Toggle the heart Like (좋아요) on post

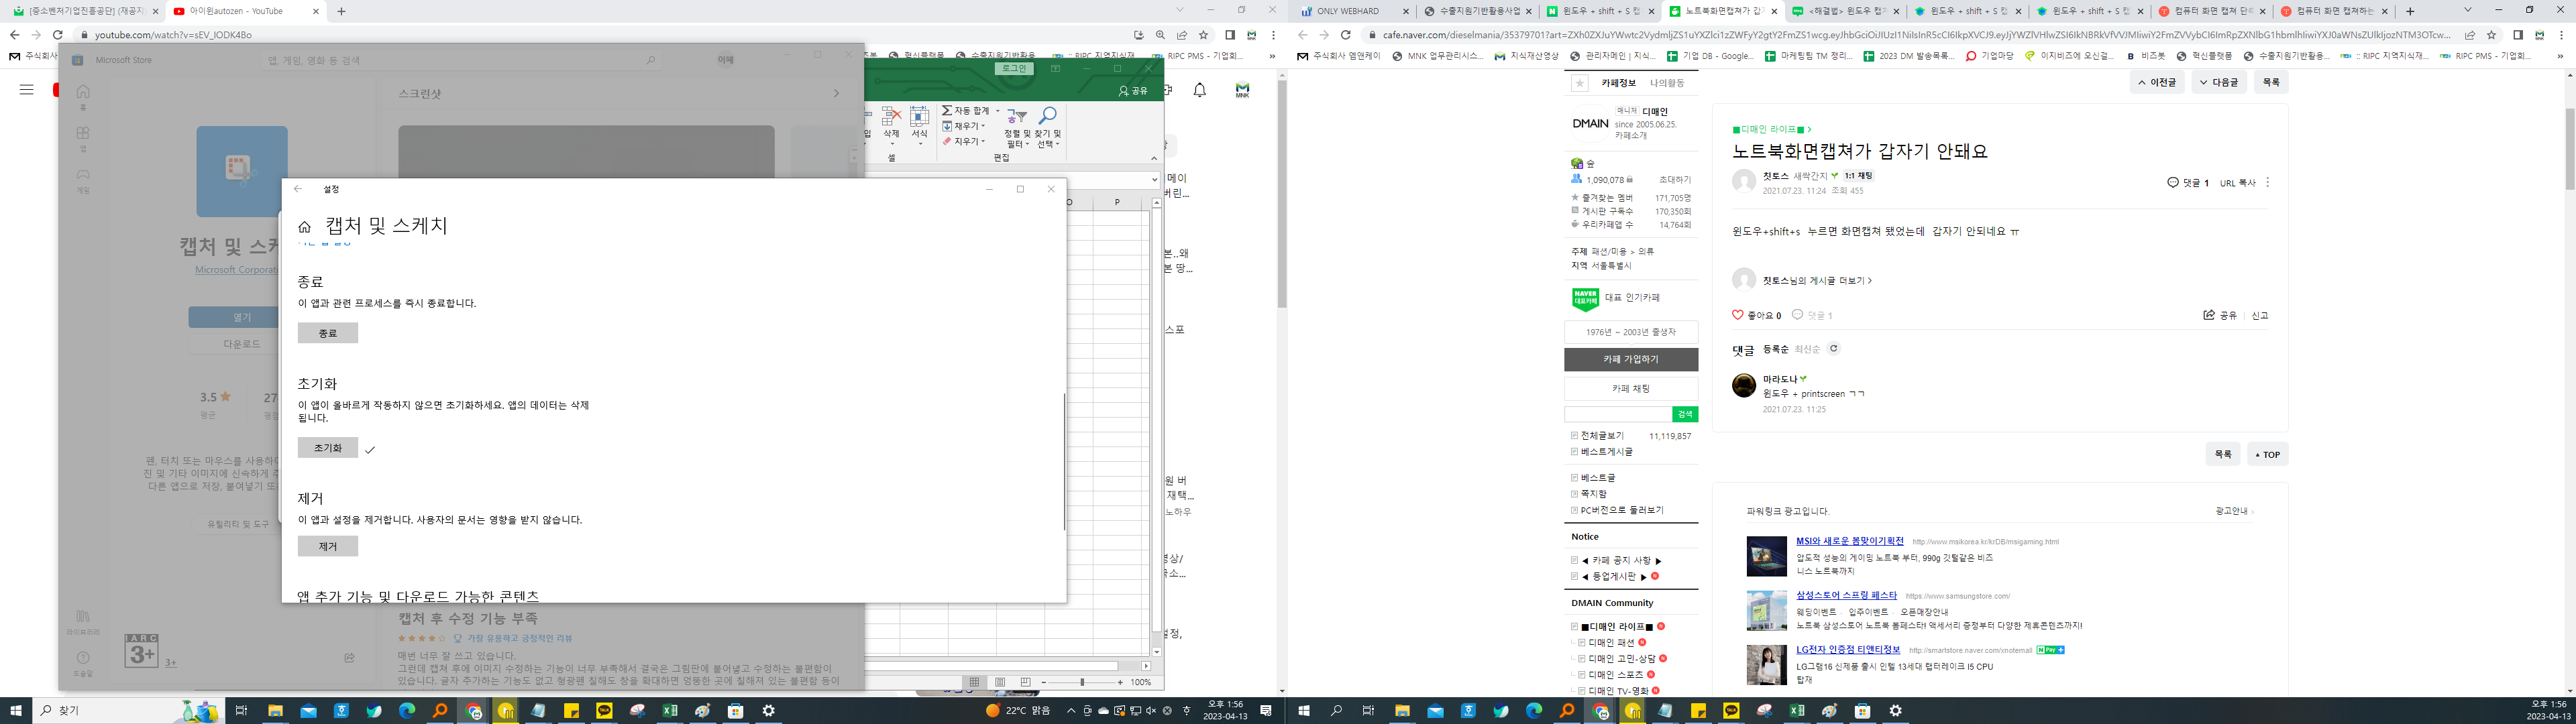pos(1737,315)
